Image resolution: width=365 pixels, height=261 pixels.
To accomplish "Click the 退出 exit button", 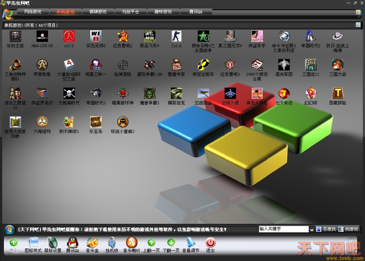I will click(210, 245).
